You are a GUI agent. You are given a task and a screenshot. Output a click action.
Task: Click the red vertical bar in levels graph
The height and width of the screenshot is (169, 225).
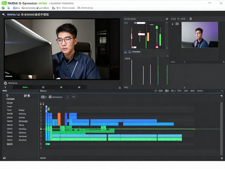point(131,38)
